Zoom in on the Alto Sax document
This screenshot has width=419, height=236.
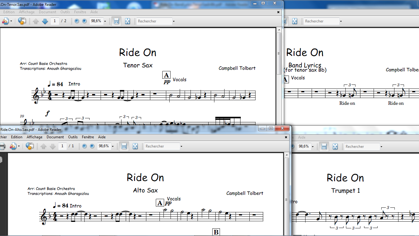[92, 146]
